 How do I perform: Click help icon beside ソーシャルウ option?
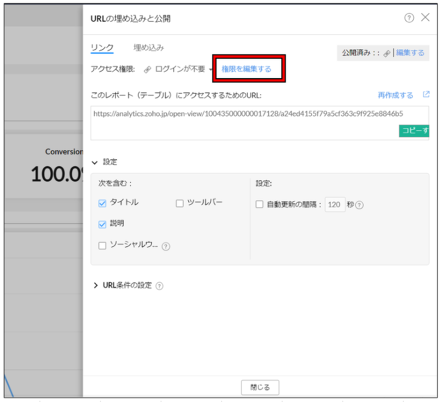click(166, 246)
